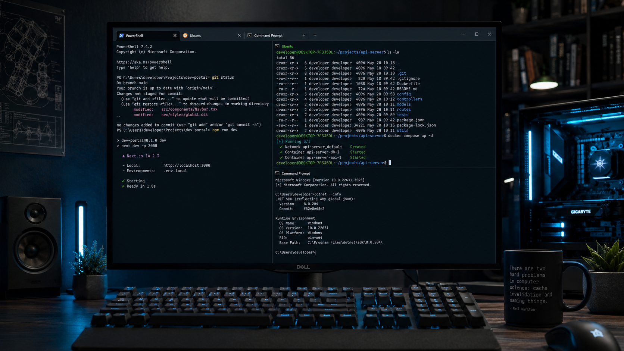624x351 pixels.
Task: Switch to the Ubuntu tab
Action: (212, 35)
